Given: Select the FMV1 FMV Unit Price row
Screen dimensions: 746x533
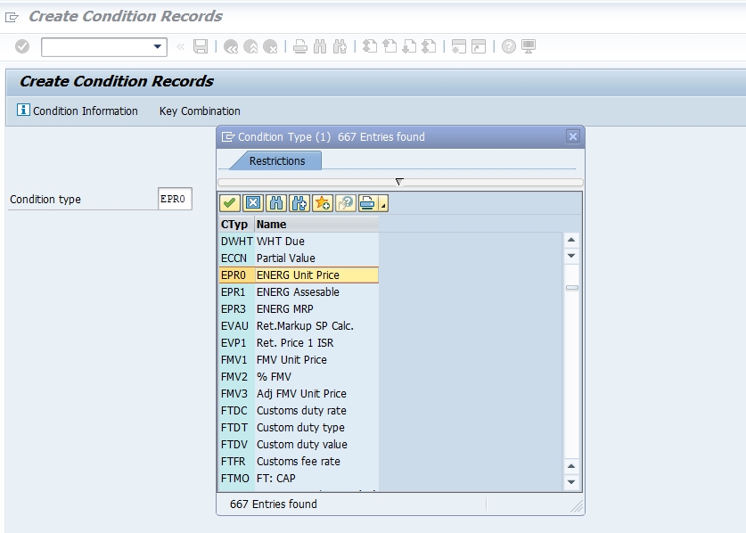Looking at the screenshot, I should (x=299, y=360).
